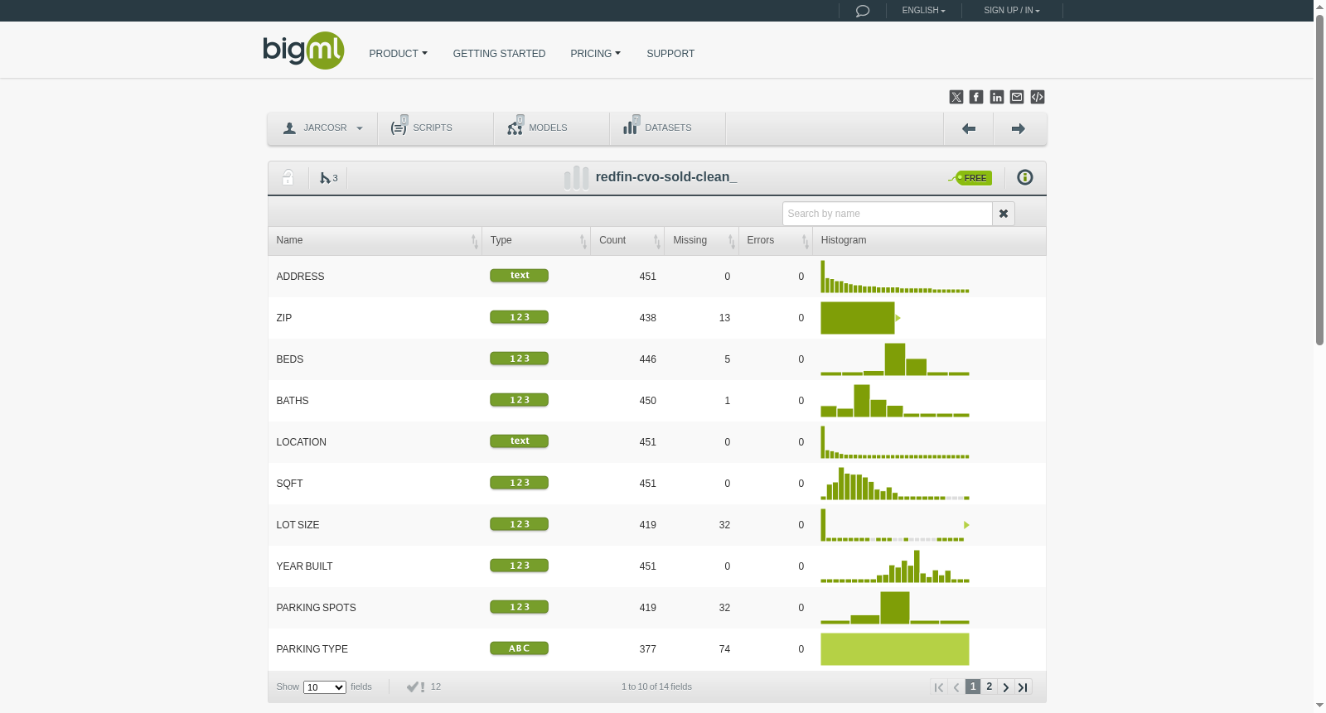Go to previous resource arrow
The width and height of the screenshot is (1326, 713).
click(x=968, y=128)
